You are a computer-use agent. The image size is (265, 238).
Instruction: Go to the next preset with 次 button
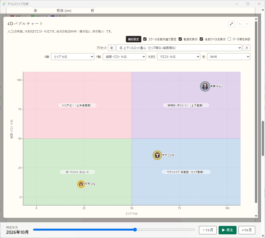(247, 48)
